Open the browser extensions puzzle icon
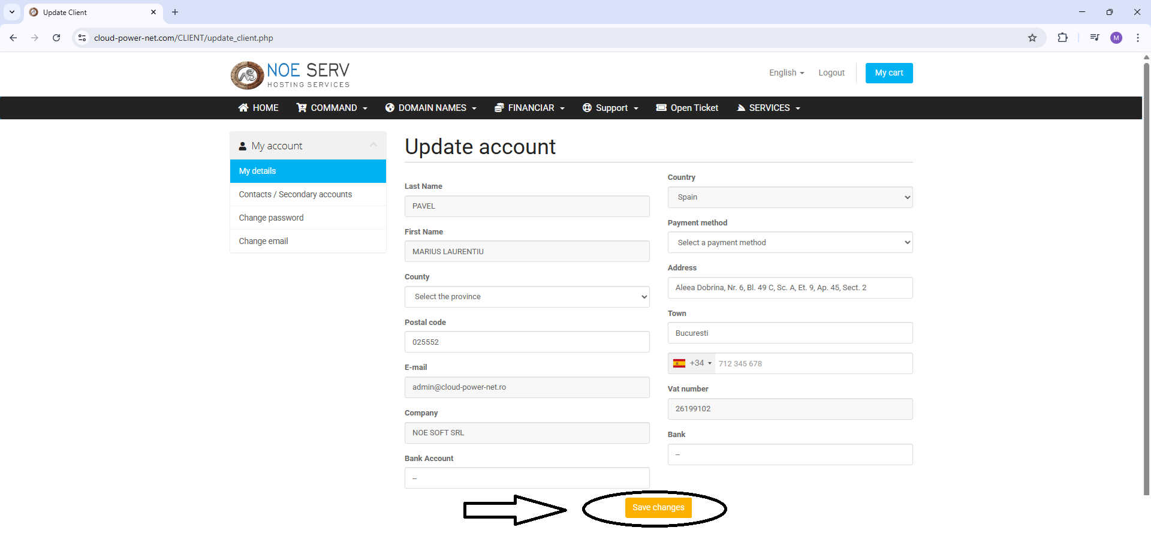1151x539 pixels. [1062, 38]
